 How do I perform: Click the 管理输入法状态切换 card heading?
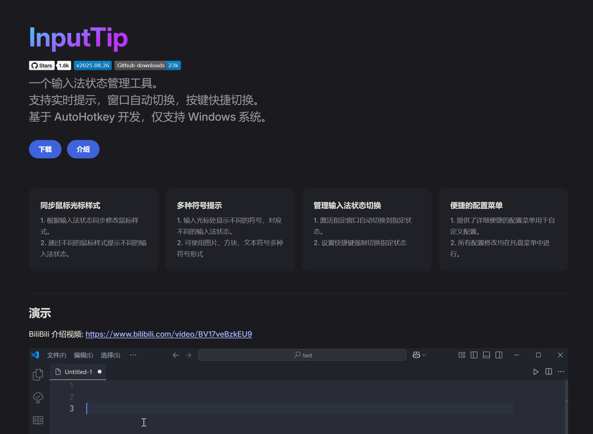pyautogui.click(x=347, y=205)
